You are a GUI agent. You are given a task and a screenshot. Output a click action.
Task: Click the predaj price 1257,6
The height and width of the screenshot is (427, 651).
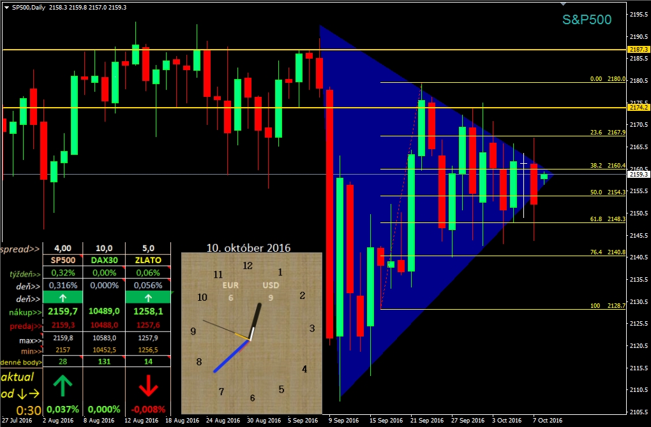(x=148, y=325)
